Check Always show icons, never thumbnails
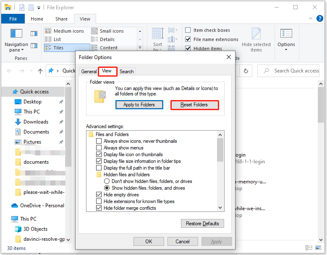 point(99,141)
